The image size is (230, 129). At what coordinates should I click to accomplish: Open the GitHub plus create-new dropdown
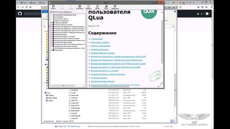point(202,14)
